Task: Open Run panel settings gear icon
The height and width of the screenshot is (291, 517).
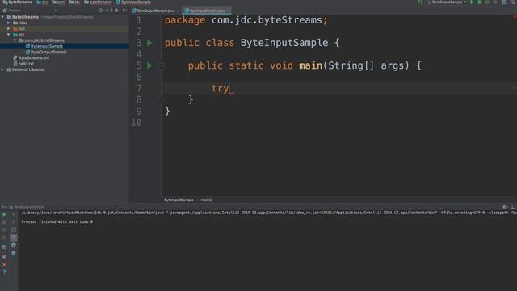Action: [x=504, y=207]
